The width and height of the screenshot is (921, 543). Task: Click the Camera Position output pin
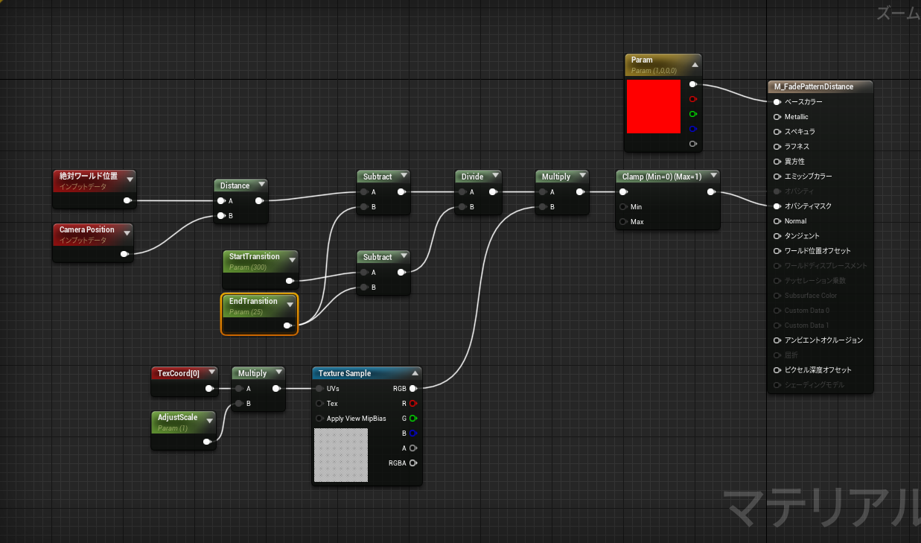124,254
